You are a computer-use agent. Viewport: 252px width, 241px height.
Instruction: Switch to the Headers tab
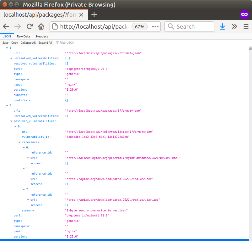42,36
